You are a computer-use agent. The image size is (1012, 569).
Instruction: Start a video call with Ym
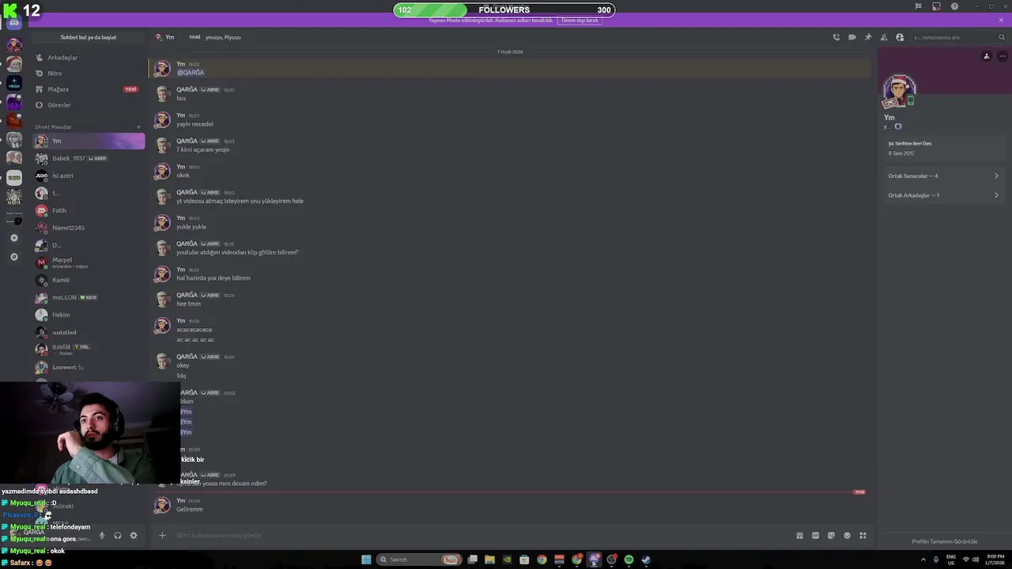point(852,37)
